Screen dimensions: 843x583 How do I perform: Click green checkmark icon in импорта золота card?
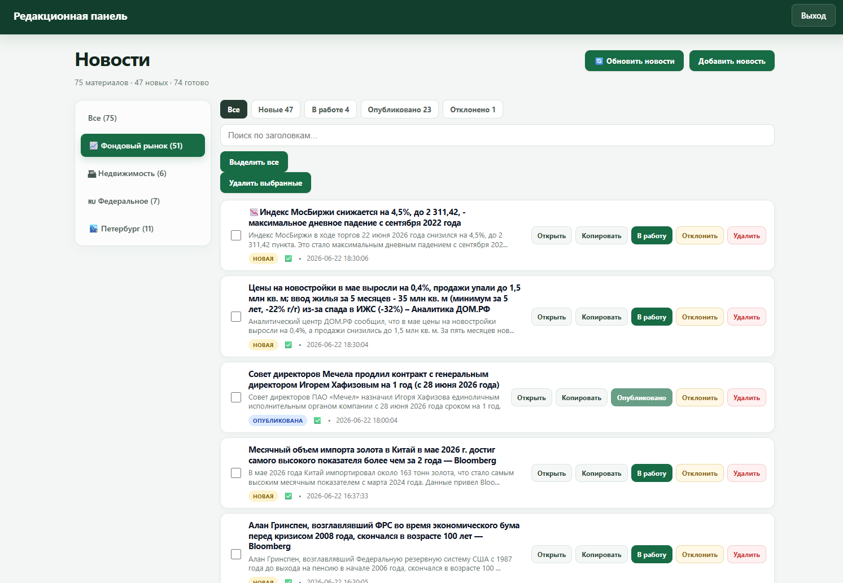click(x=289, y=496)
